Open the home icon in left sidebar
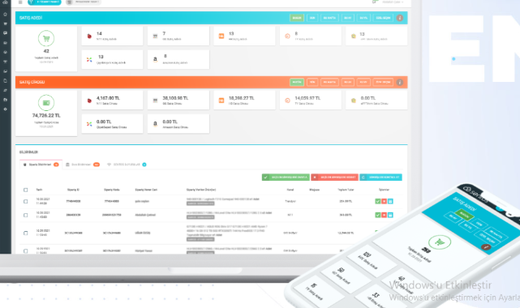 (5, 15)
